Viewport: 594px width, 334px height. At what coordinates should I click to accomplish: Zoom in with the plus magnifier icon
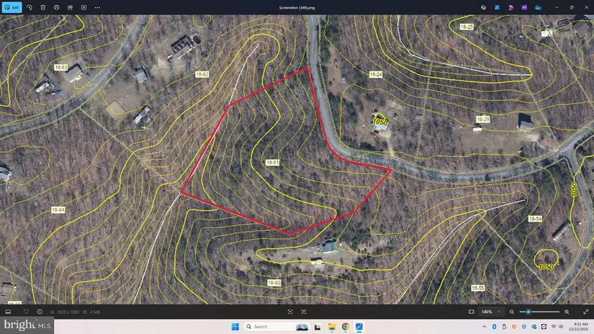coord(567,312)
